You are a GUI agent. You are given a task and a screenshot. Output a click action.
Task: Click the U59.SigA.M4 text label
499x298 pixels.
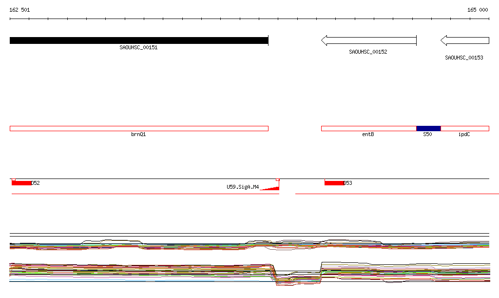(243, 187)
